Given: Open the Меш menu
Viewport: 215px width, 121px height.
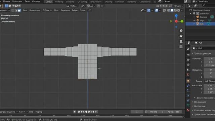Looking at the screenshot, I should point(56,10).
